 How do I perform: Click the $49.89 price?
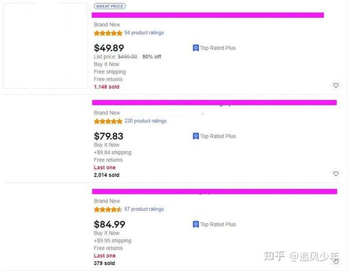point(108,47)
